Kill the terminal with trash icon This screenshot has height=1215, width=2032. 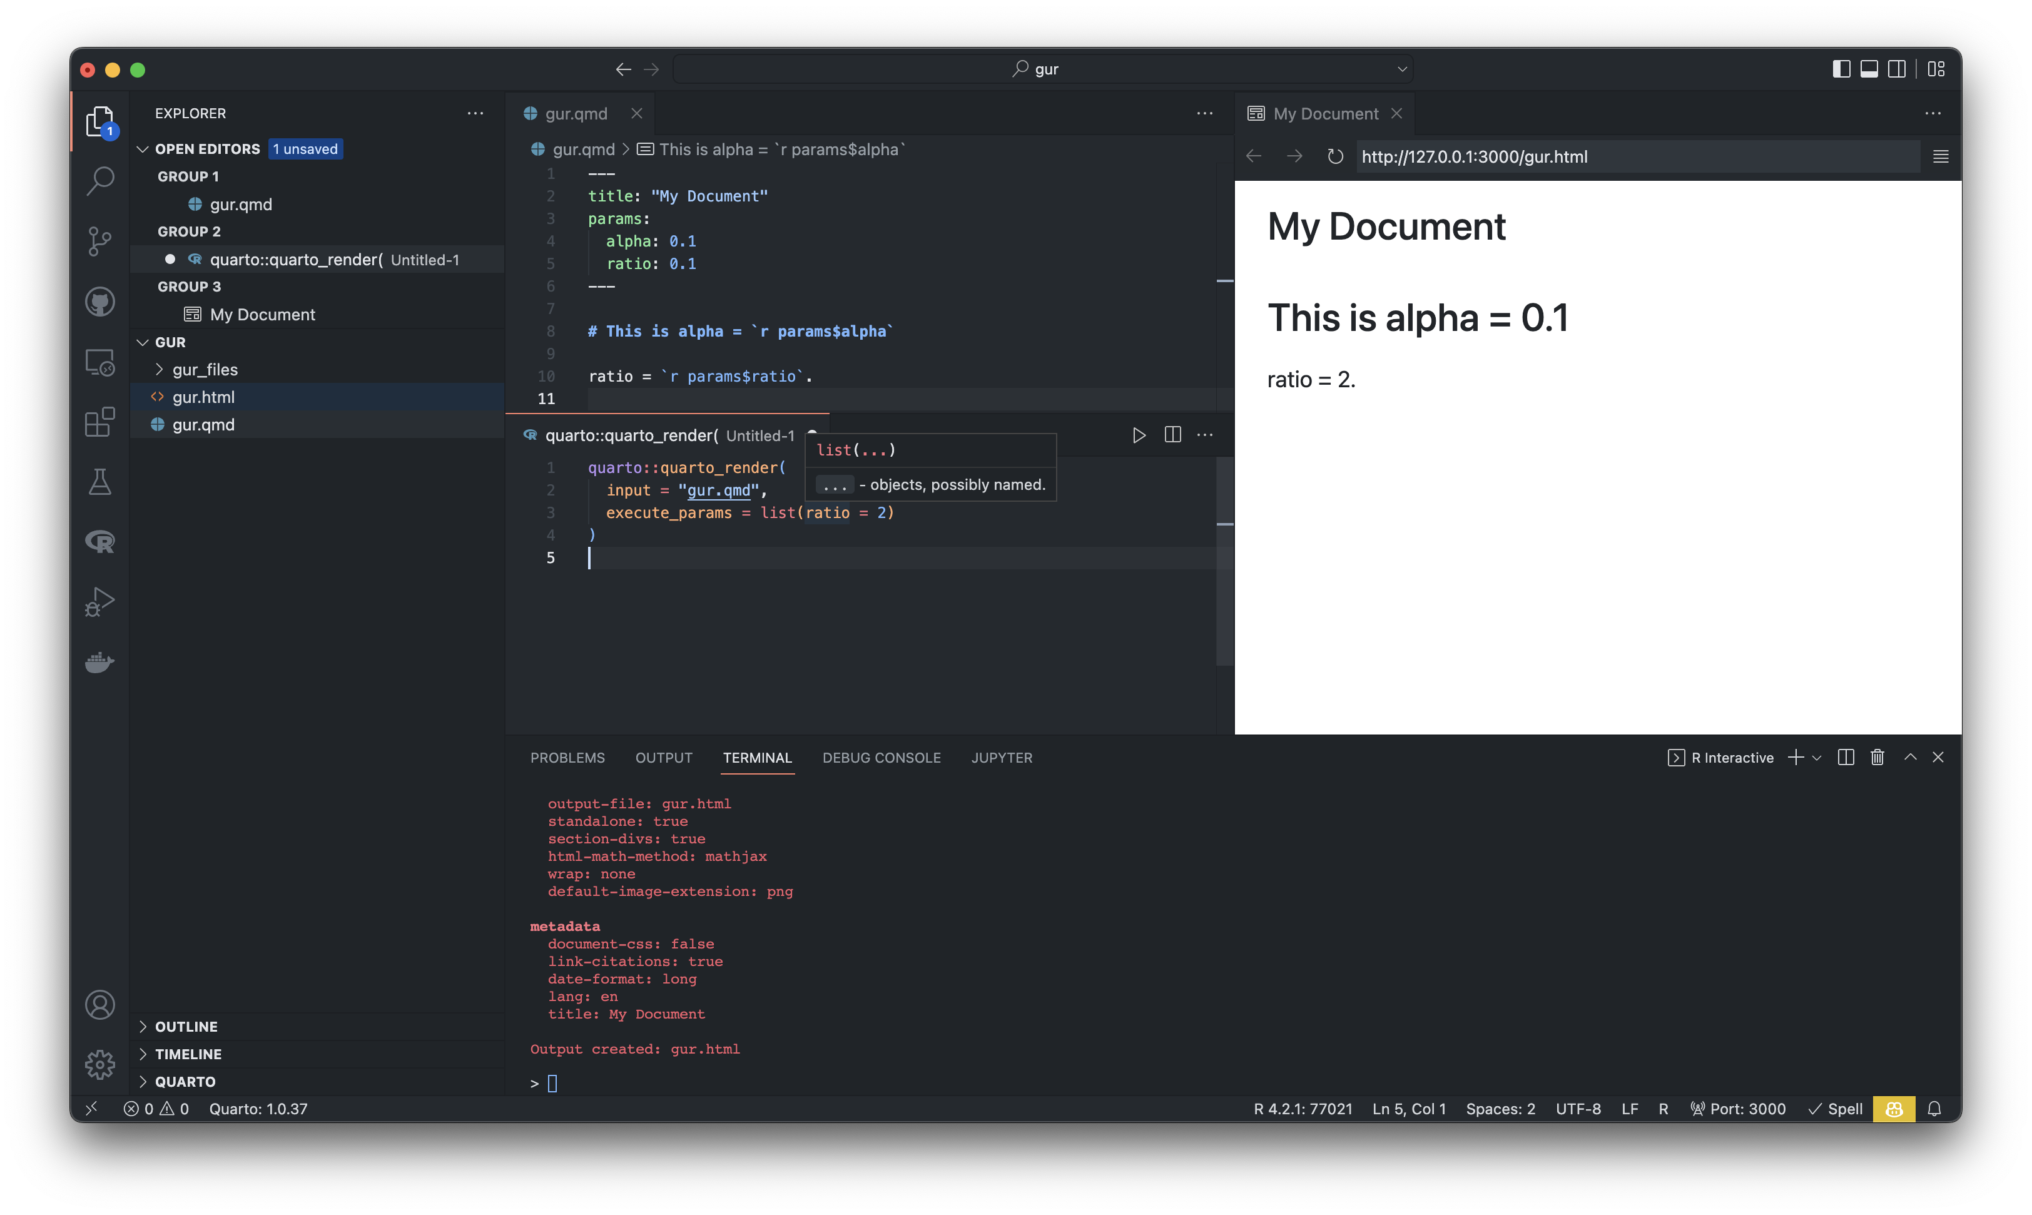coord(1877,757)
